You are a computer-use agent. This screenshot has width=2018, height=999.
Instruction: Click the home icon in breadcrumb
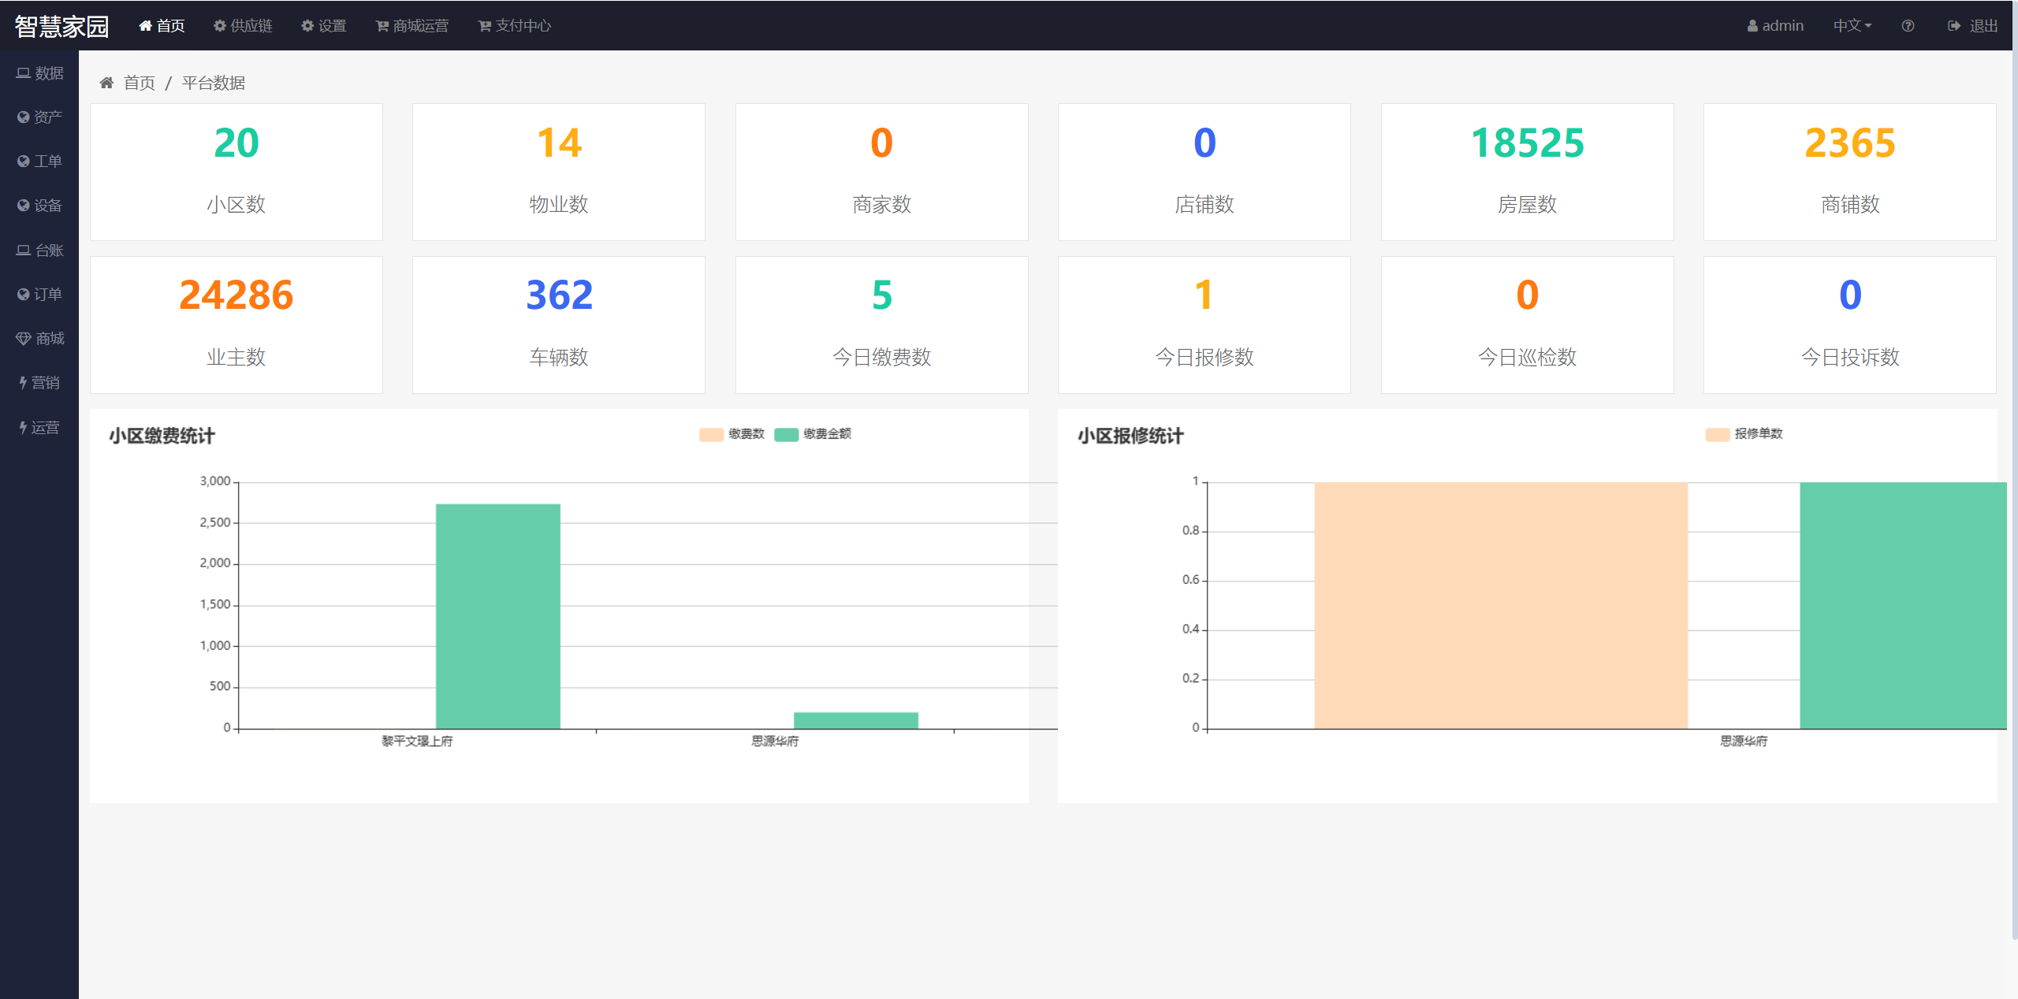point(106,83)
